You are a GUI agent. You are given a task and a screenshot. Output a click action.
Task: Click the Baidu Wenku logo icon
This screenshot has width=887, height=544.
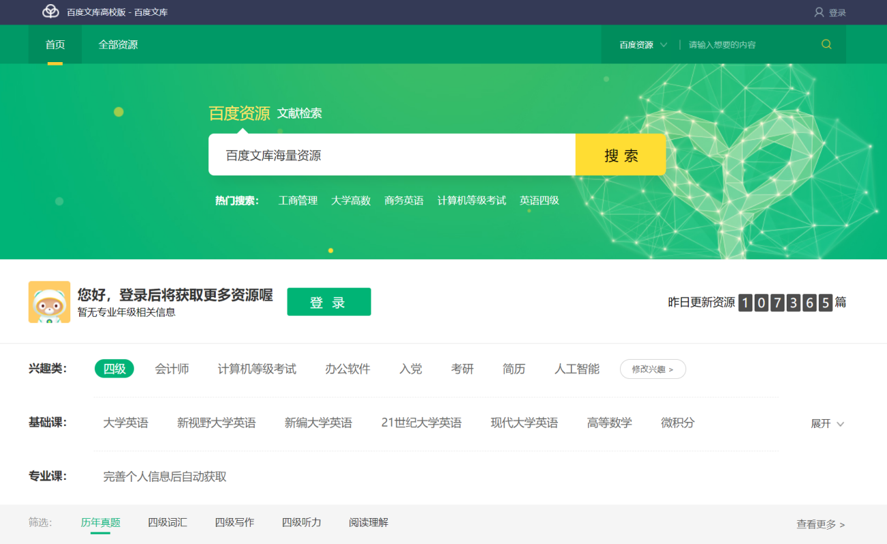pyautogui.click(x=47, y=12)
